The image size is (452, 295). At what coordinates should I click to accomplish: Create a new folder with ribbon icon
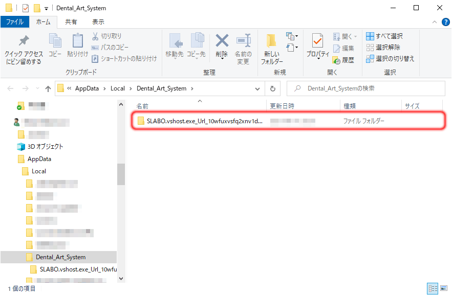click(x=271, y=41)
